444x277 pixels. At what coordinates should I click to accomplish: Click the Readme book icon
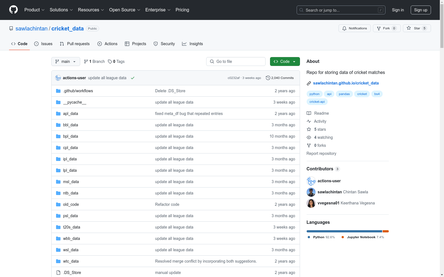tap(309, 113)
